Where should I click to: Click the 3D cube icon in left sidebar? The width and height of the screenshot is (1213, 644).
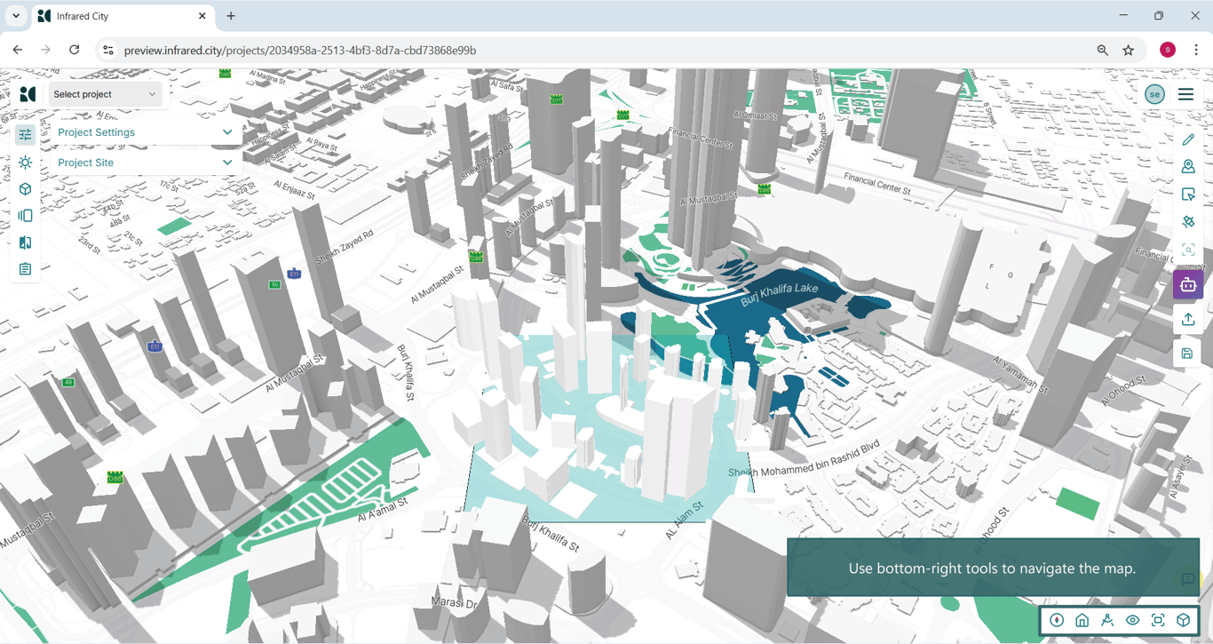tap(25, 189)
